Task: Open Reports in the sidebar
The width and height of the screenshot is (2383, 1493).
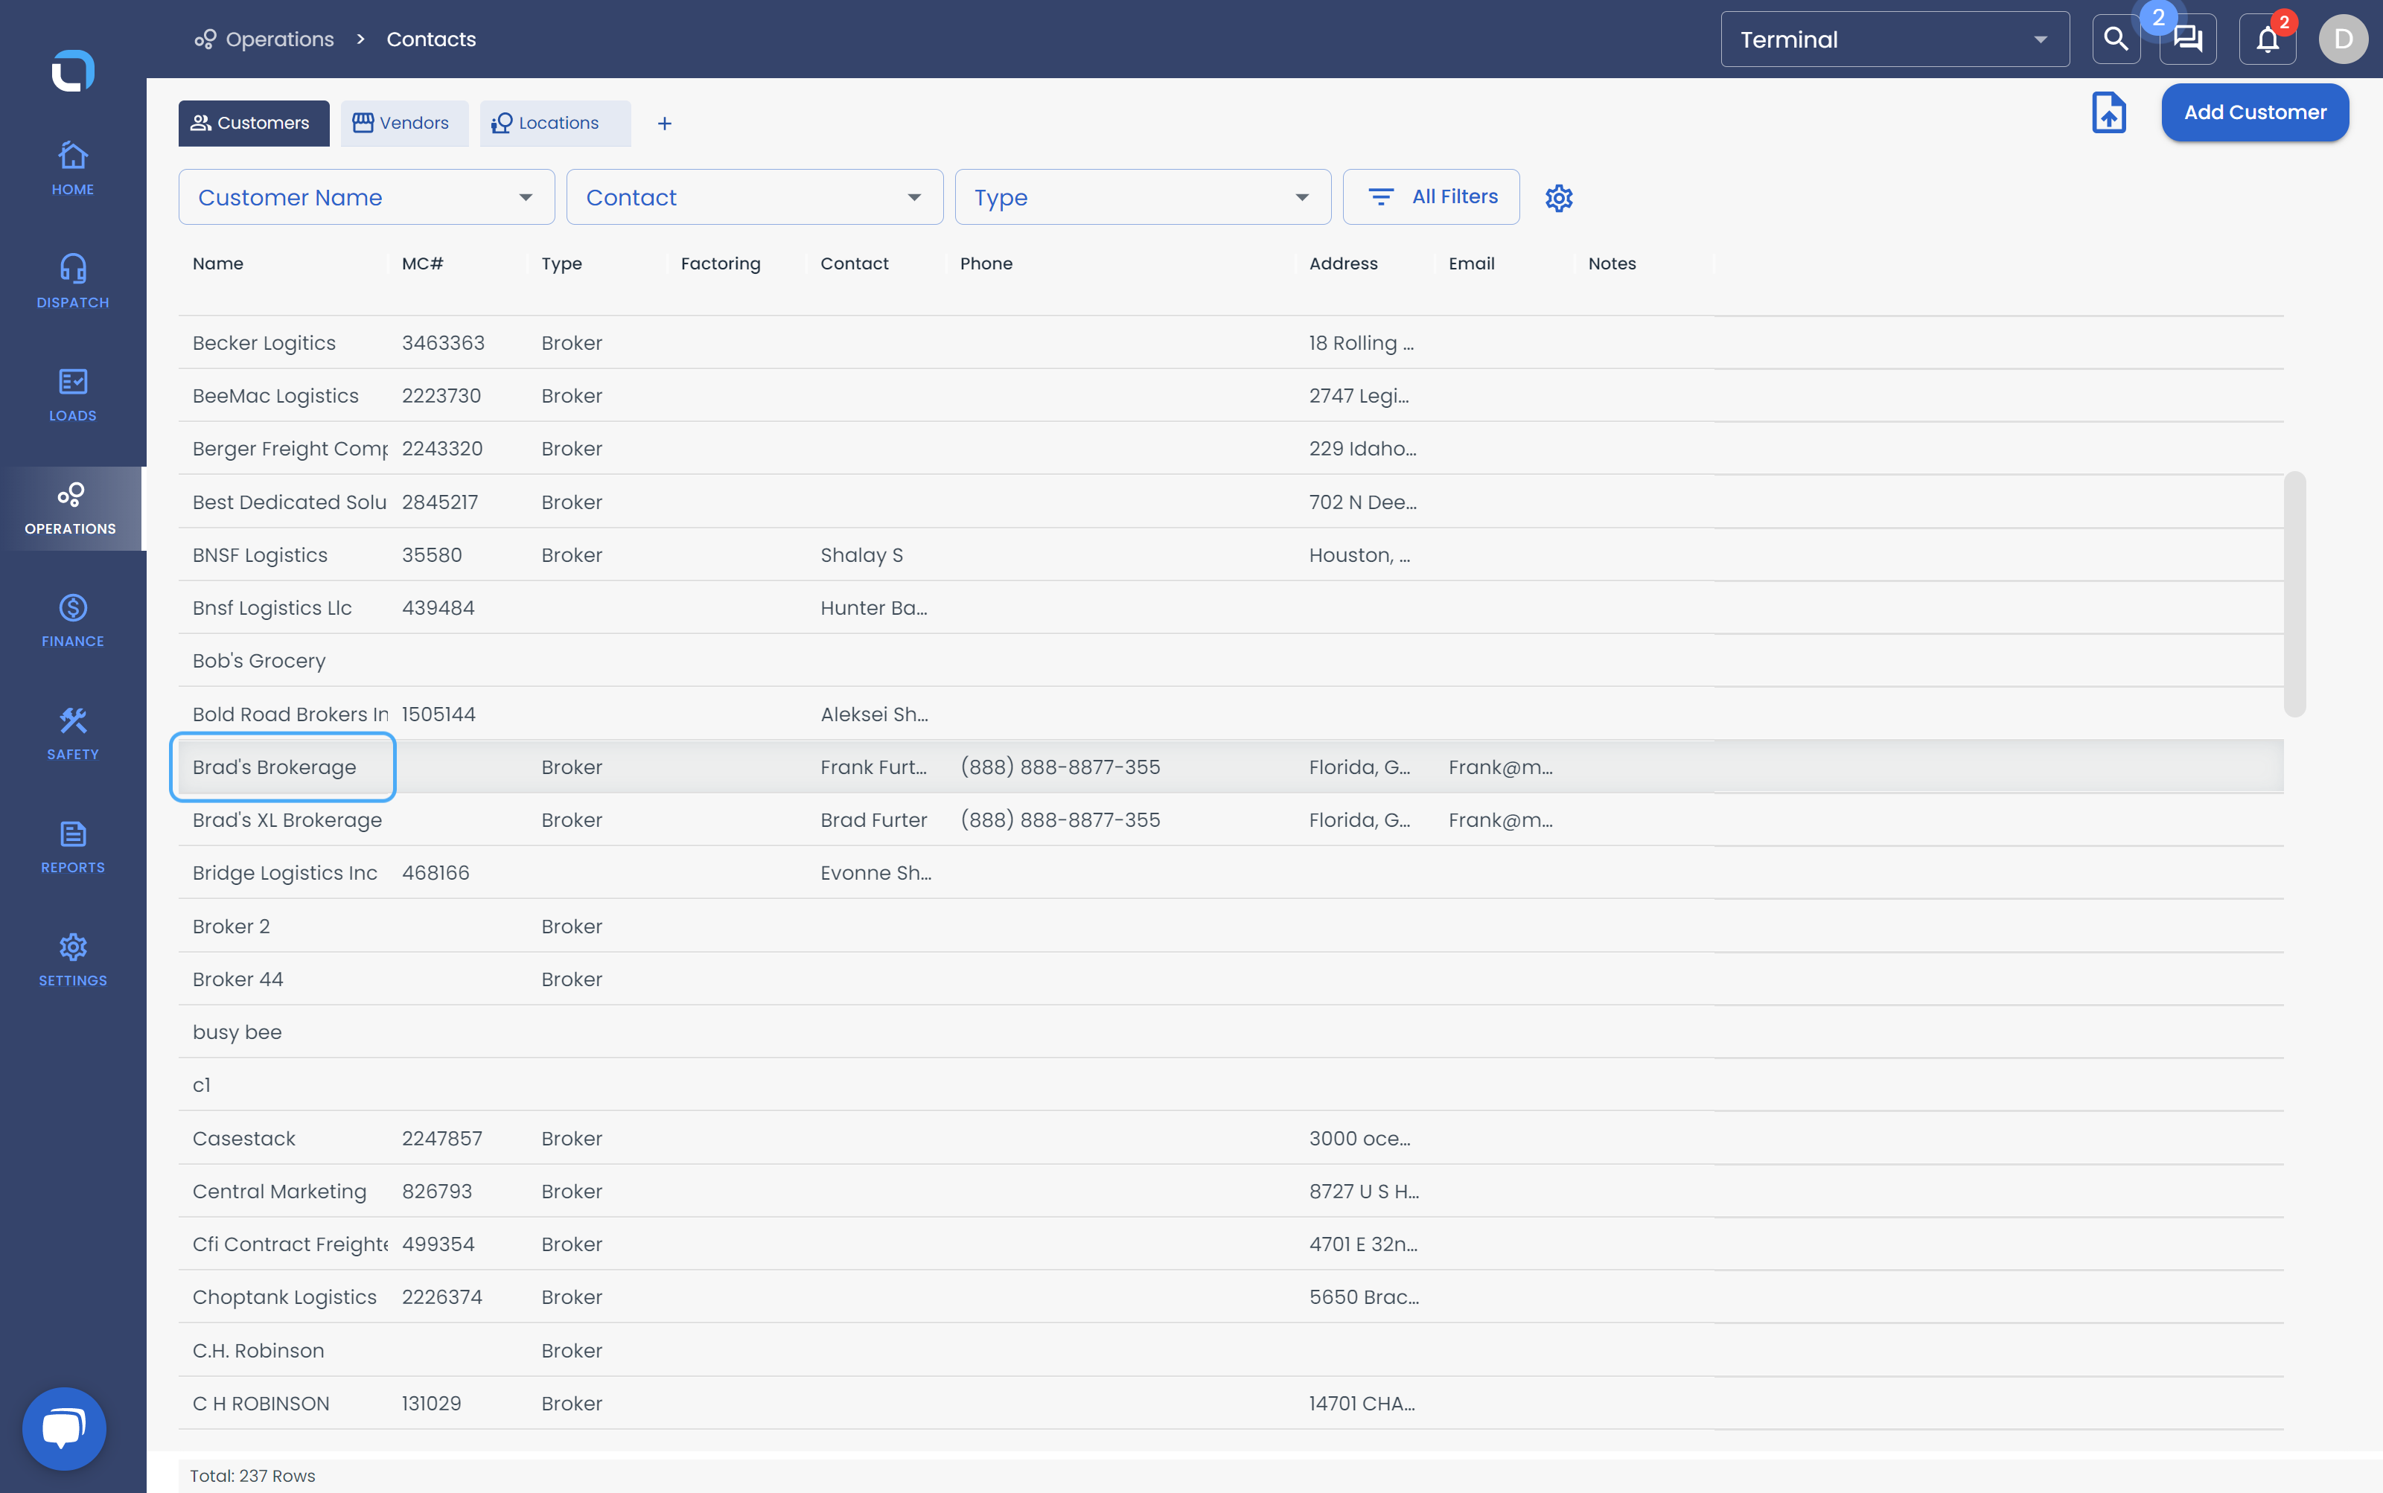Action: tap(72, 847)
